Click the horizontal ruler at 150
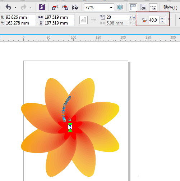This screenshot has width=180, height=181. pyautogui.click(x=98, y=37)
